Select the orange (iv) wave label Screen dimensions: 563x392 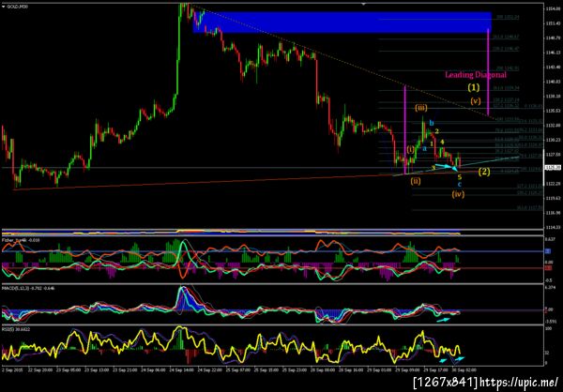(x=459, y=194)
